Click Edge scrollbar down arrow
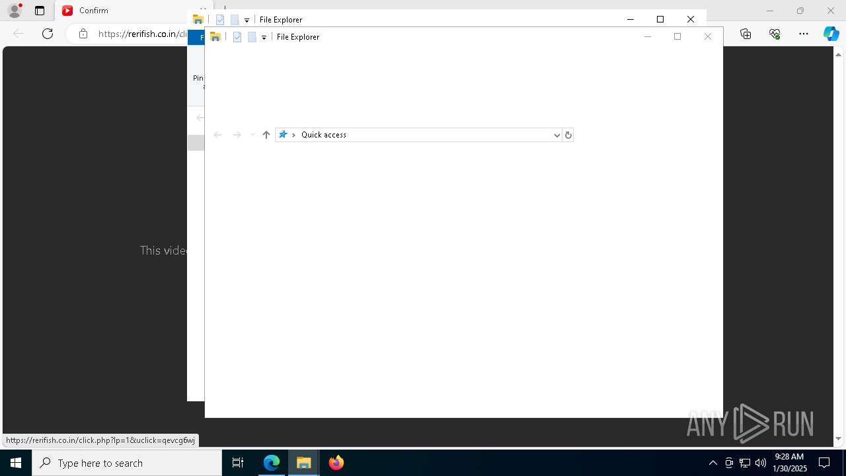Screen dimensions: 846x476 pyautogui.click(x=839, y=439)
